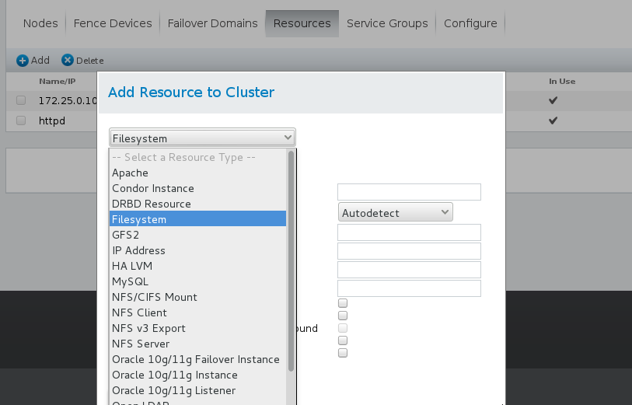
Task: Select the Resources tab
Action: coord(302,23)
